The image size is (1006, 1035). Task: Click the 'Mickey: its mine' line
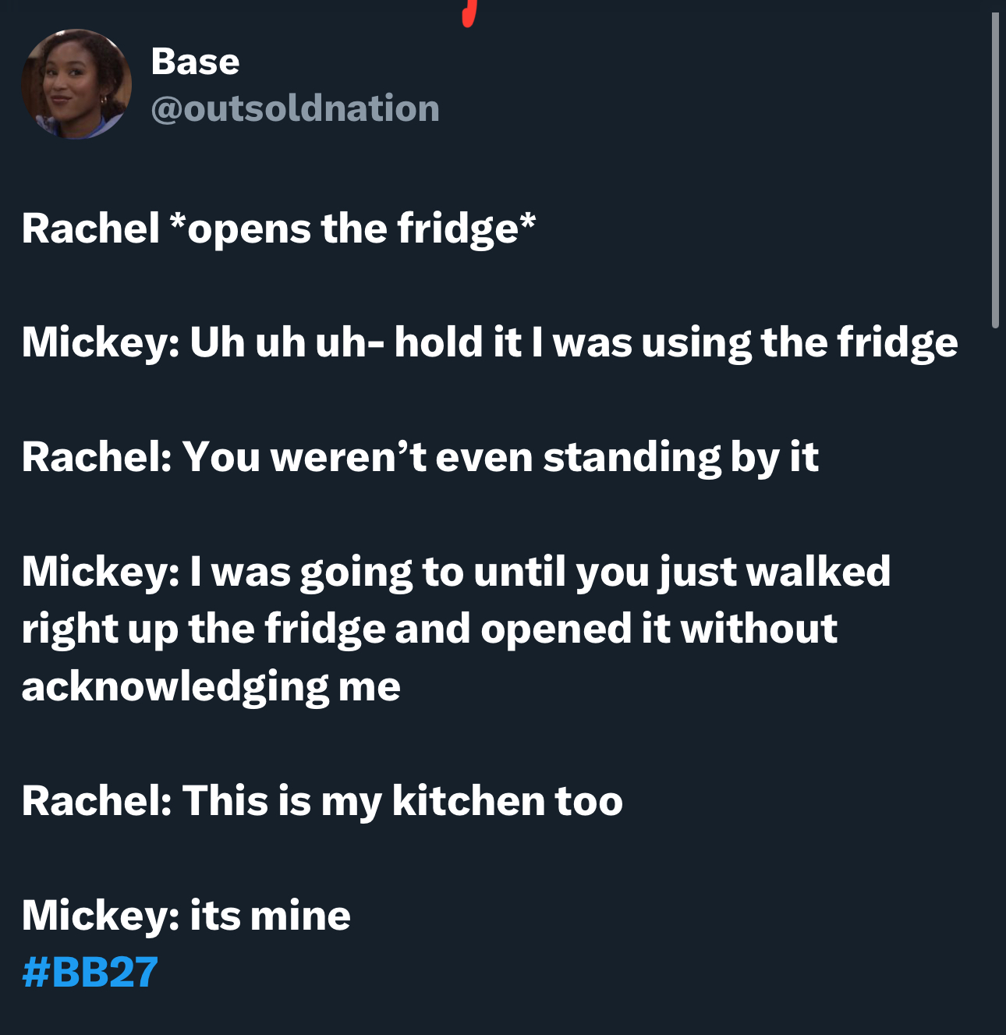(186, 915)
